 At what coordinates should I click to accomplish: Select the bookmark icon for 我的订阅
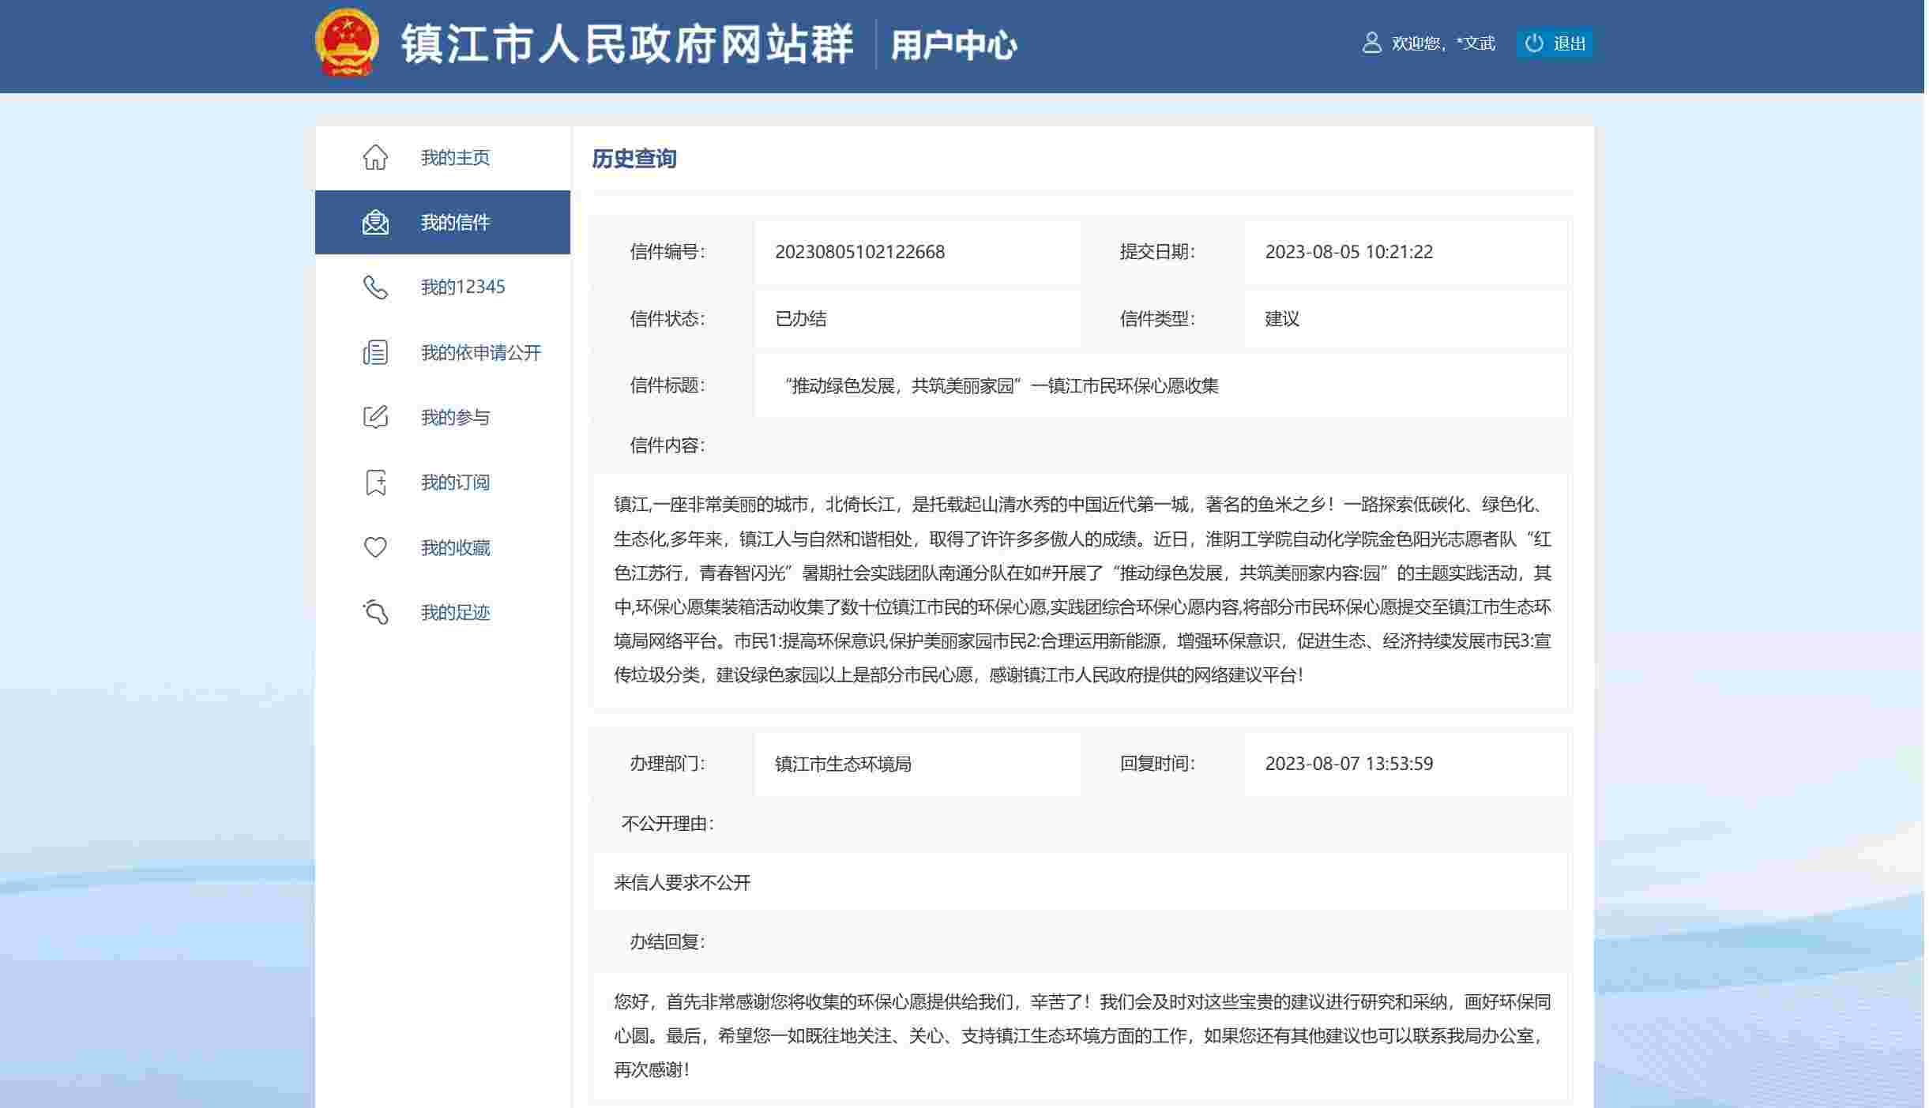(376, 483)
